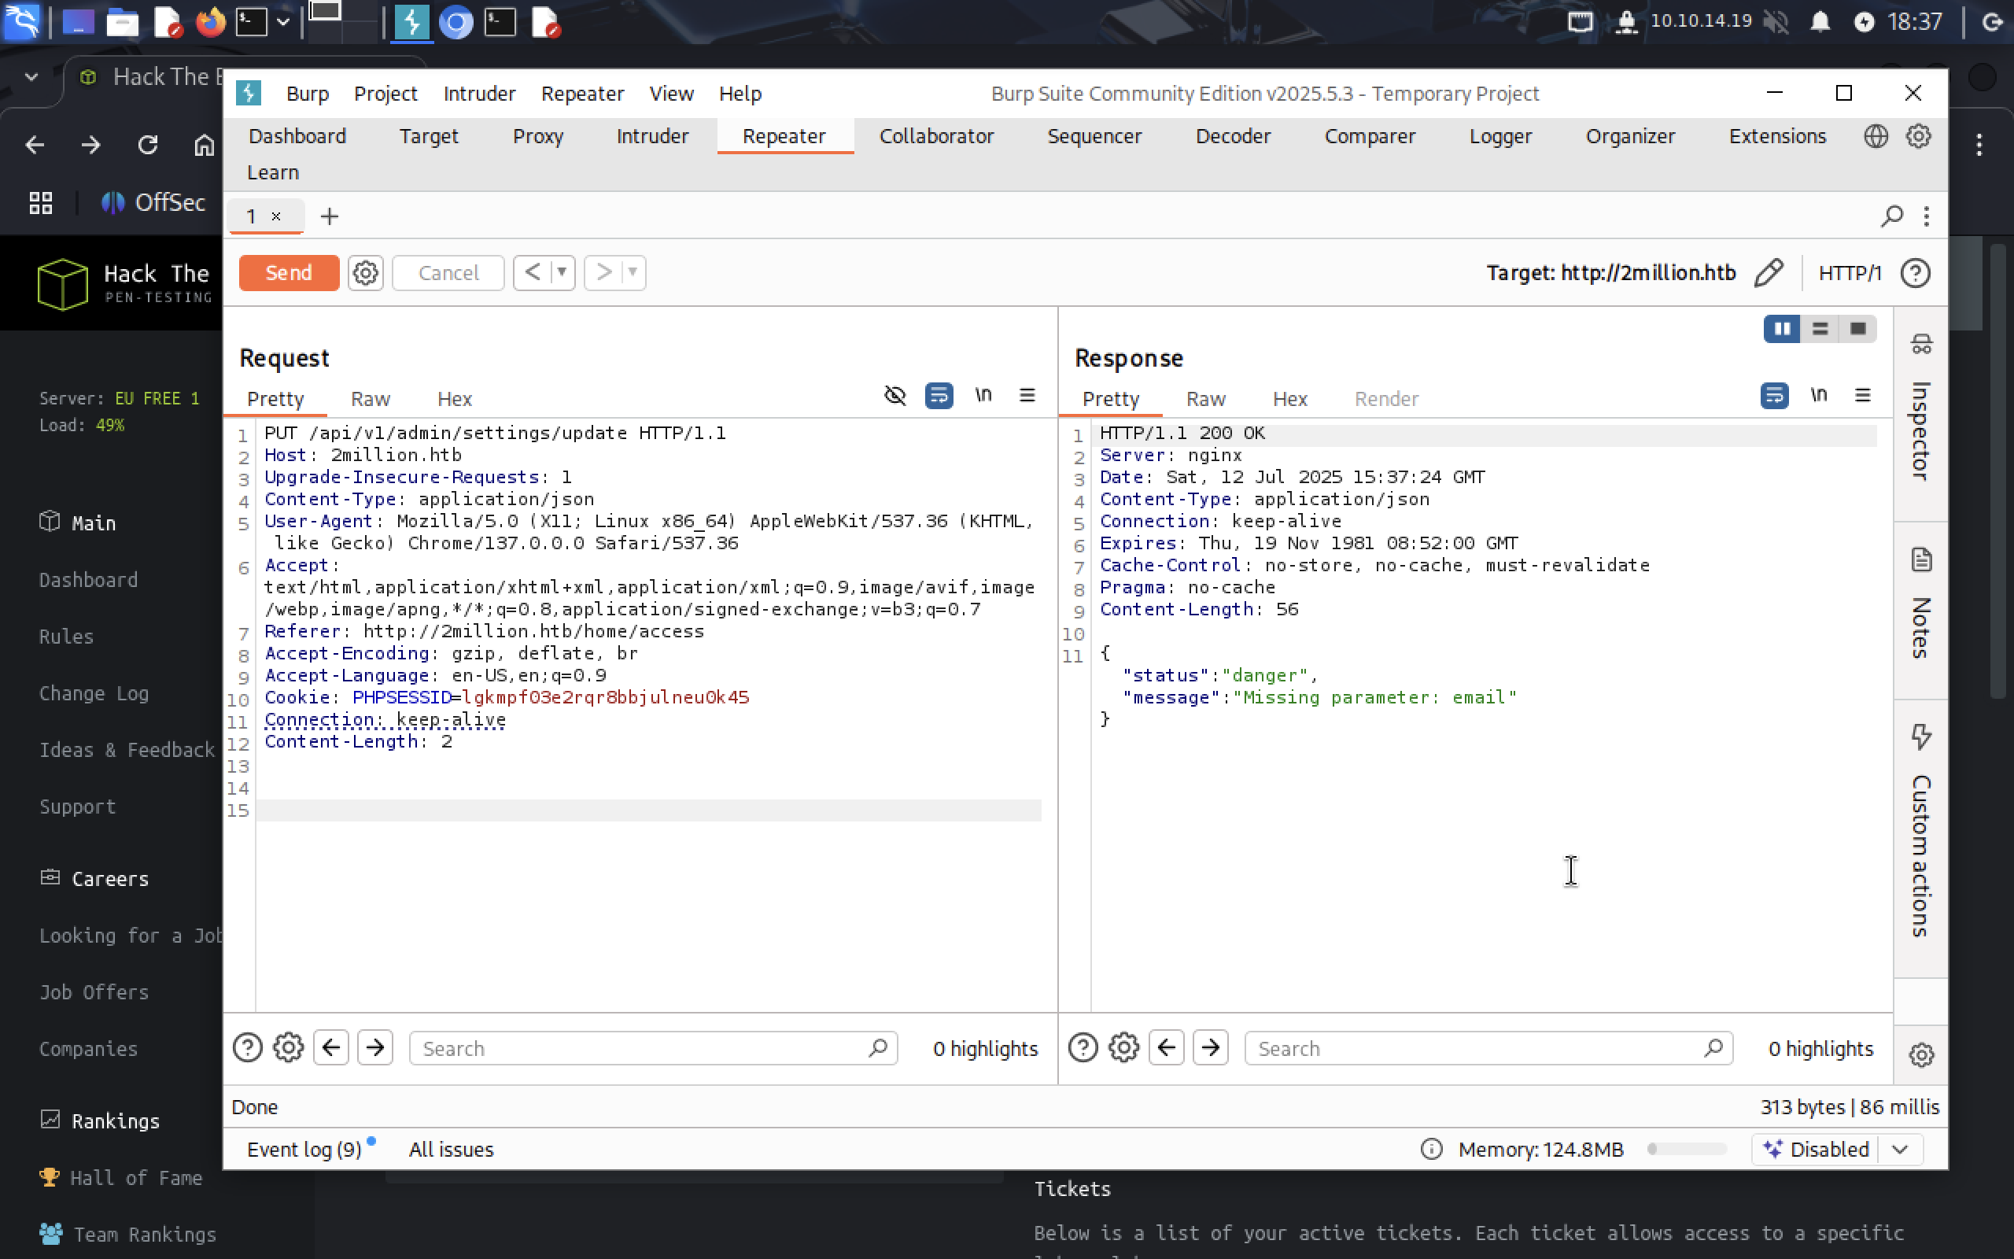Select the Response Raw tab
Screen dimensions: 2014x1259
(1205, 399)
